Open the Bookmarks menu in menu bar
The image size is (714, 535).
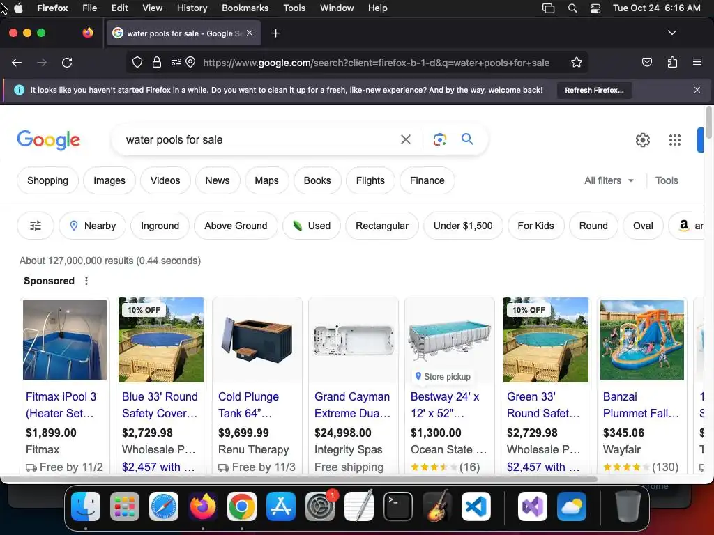(245, 8)
